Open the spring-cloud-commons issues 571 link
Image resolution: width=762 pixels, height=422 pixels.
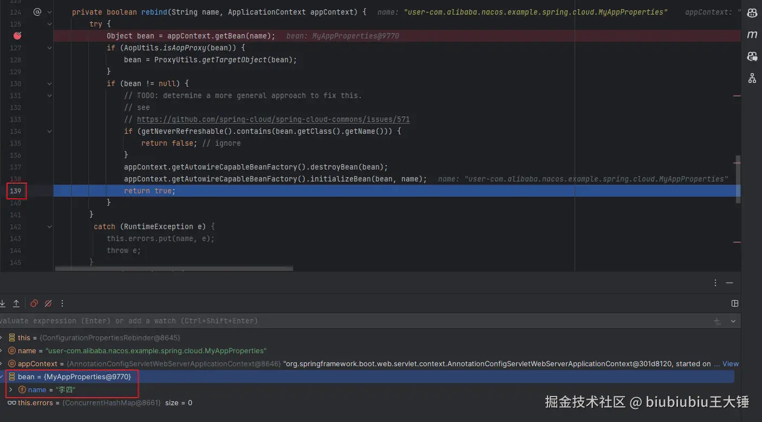click(x=273, y=119)
